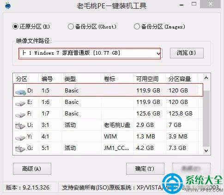Image resolution: width=224 pixels, height=195 pixels.
Task: Click the partition list scroll up arrow
Action: click(x=206, y=78)
